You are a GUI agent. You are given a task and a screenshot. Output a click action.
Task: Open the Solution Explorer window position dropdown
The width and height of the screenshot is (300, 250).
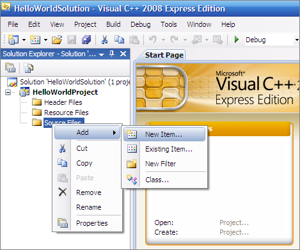coord(102,54)
